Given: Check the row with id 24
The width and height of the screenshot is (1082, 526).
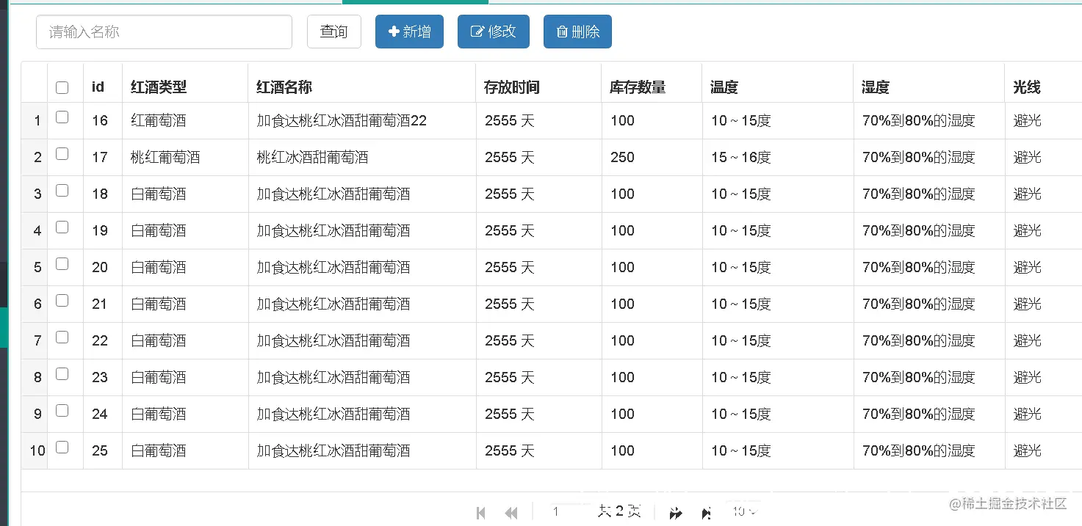Looking at the screenshot, I should pos(62,411).
